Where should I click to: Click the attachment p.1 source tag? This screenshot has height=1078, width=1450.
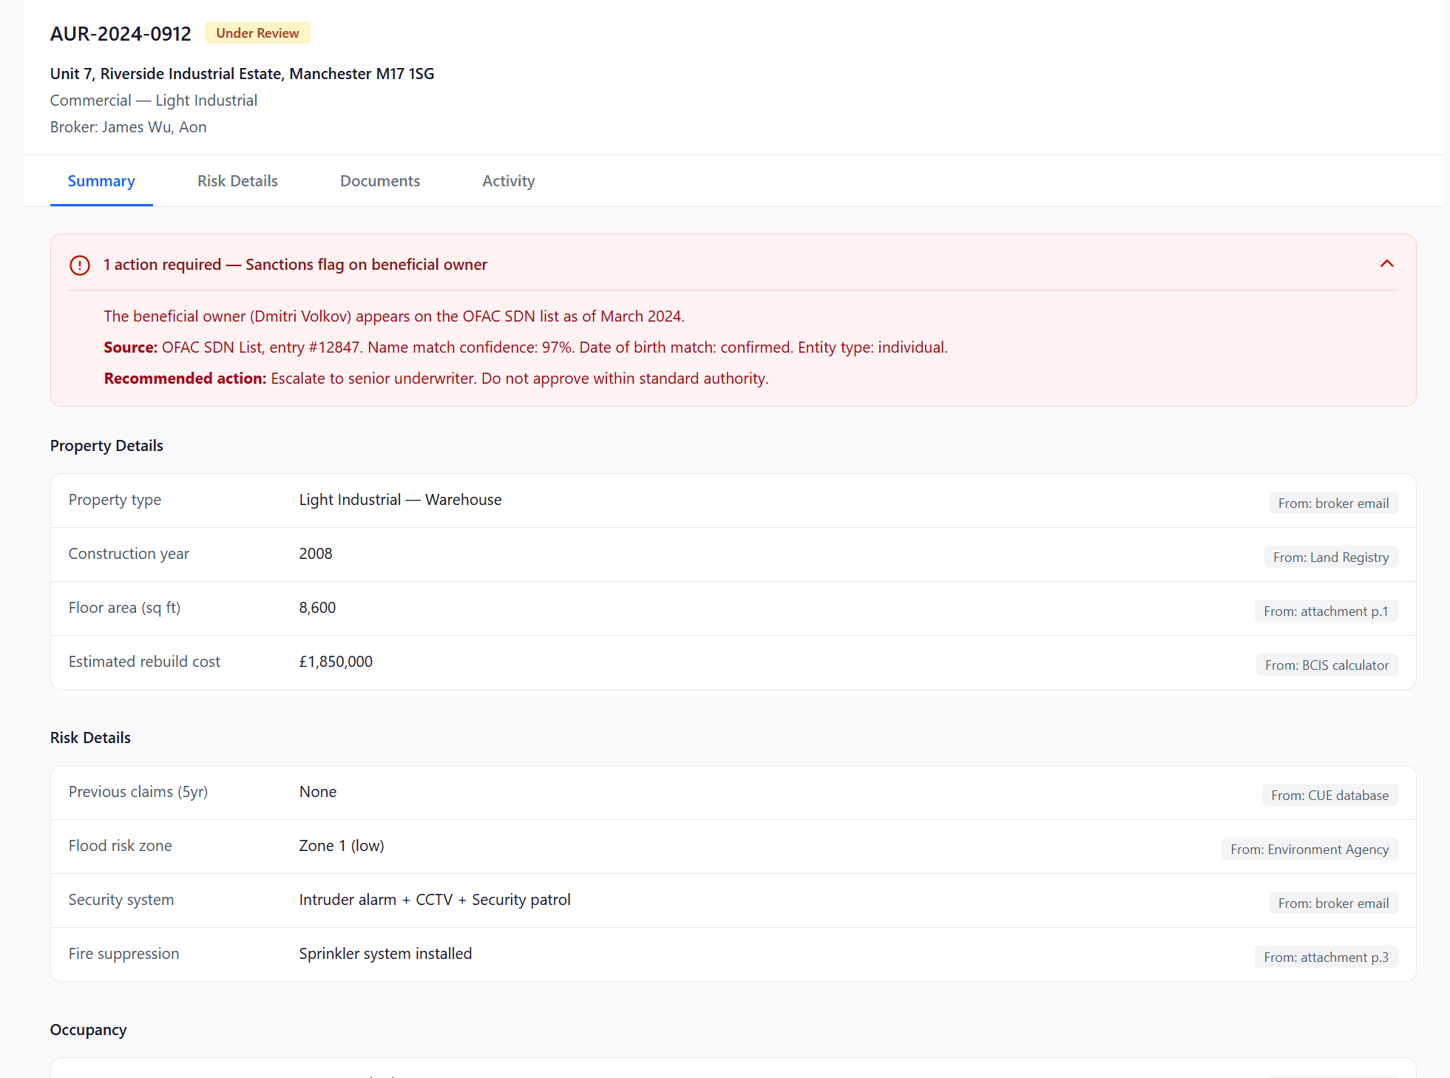pos(1325,611)
